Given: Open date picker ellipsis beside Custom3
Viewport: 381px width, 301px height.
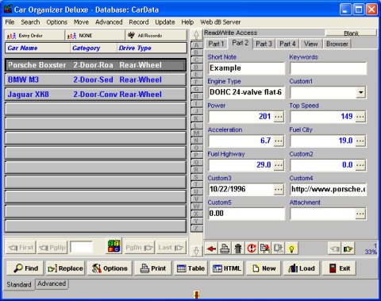Looking at the screenshot, I should (x=279, y=189).
